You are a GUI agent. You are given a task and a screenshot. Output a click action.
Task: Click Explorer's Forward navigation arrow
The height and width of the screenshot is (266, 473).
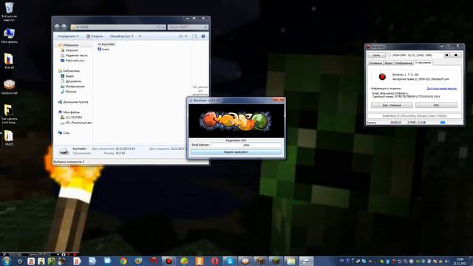64,27
